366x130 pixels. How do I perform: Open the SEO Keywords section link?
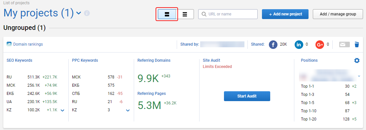point(19,60)
